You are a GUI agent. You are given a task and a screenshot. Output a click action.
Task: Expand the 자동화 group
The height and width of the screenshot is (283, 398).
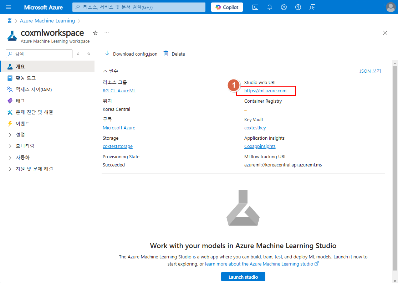point(10,158)
